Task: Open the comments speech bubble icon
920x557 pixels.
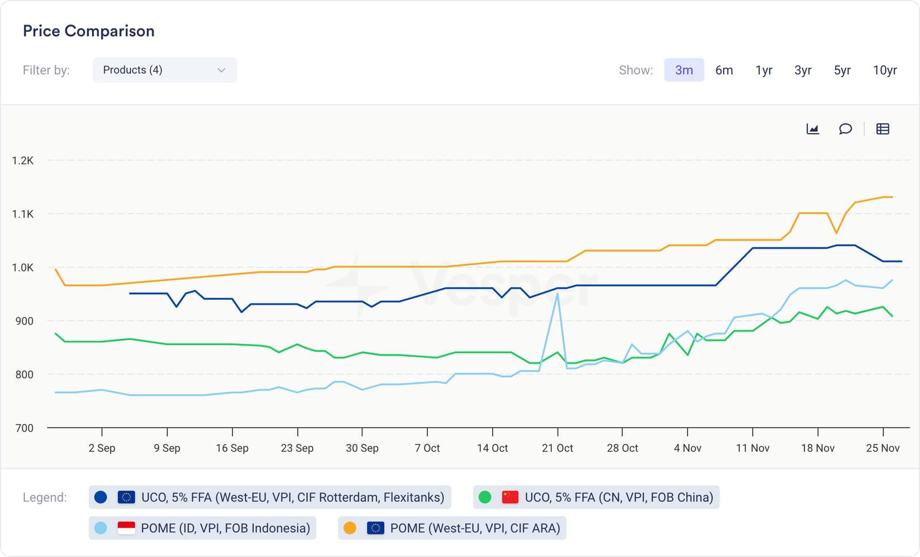Action: tap(845, 129)
